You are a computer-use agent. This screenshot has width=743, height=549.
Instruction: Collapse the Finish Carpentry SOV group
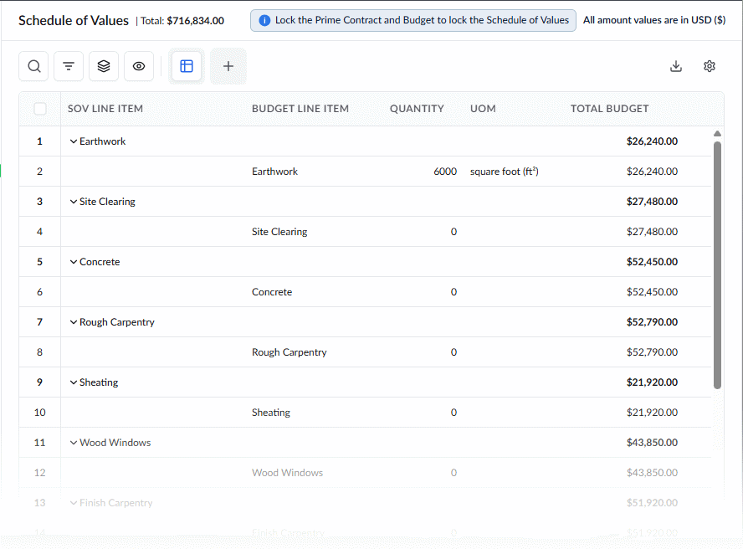pos(74,502)
